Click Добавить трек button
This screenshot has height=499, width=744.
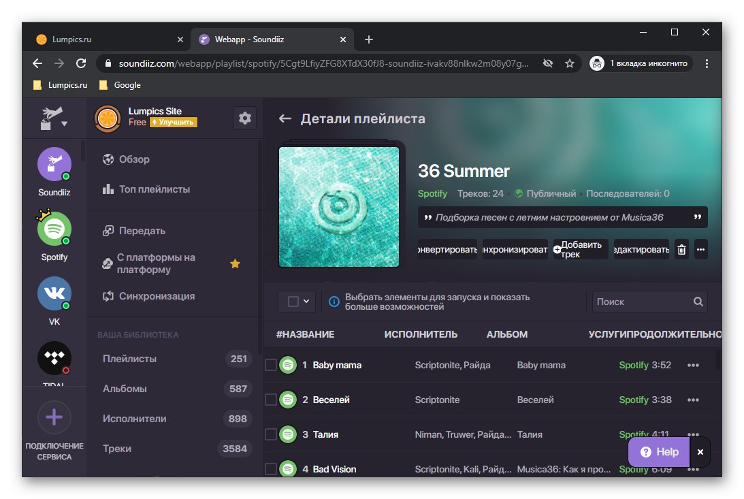(581, 249)
